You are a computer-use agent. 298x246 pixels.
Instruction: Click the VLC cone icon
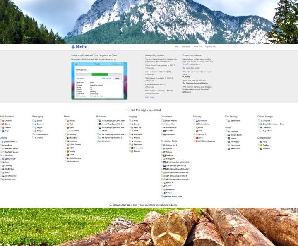click(68, 124)
